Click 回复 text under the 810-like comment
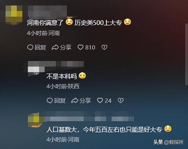188x149 pixels. point(41,47)
